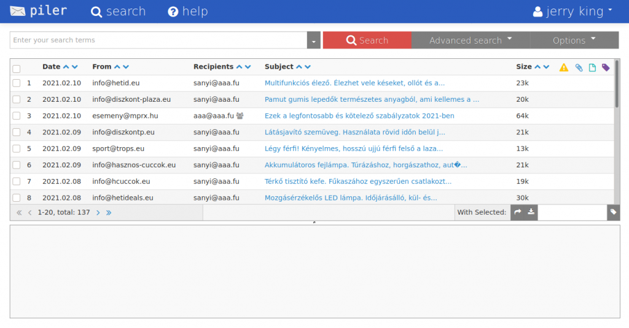The image size is (629, 328).
Task: Open the search page from top navigation
Action: tap(119, 11)
